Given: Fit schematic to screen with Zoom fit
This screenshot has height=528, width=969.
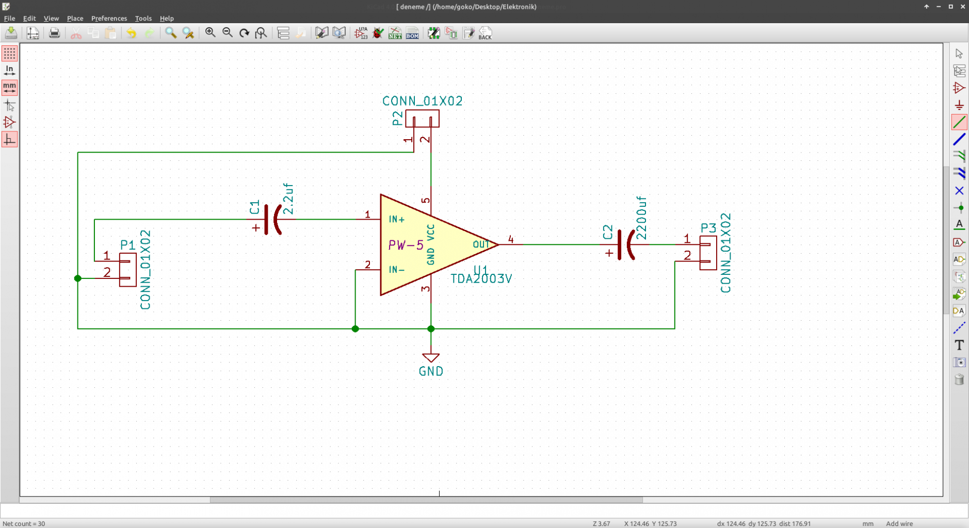Looking at the screenshot, I should [x=261, y=33].
